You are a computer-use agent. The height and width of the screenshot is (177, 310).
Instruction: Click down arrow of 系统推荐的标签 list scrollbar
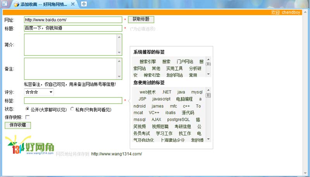(x=208, y=74)
